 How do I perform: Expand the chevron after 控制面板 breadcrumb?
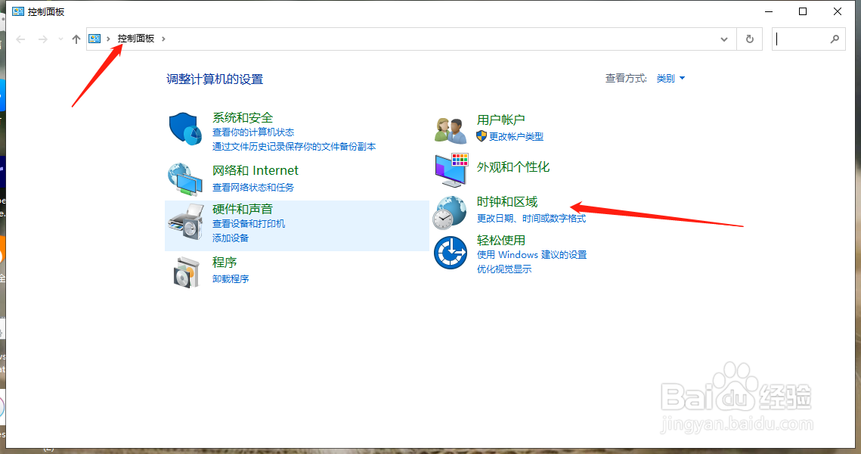(163, 39)
